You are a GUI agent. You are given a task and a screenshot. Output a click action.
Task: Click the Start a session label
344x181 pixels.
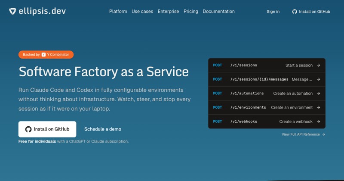[299, 66]
